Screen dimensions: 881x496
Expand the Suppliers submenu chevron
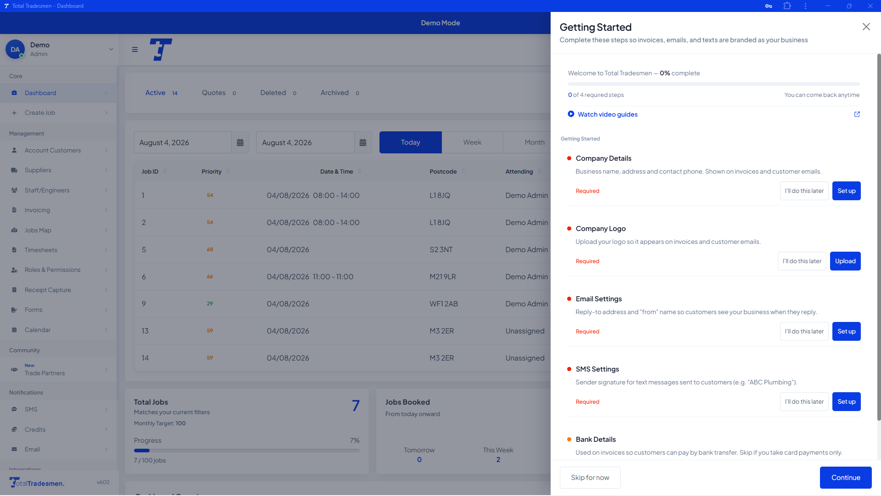pyautogui.click(x=106, y=170)
